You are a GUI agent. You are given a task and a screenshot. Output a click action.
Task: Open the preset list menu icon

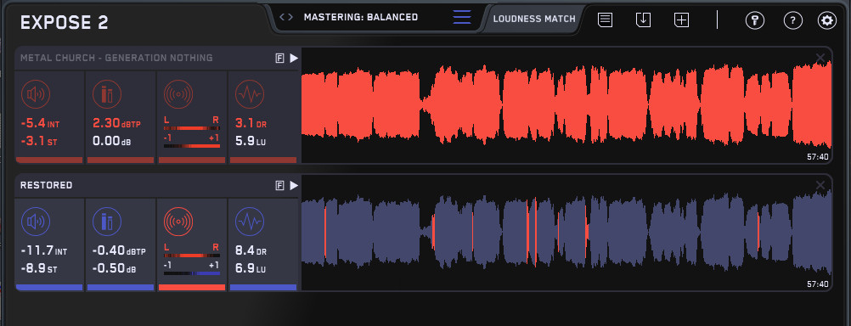(x=462, y=17)
